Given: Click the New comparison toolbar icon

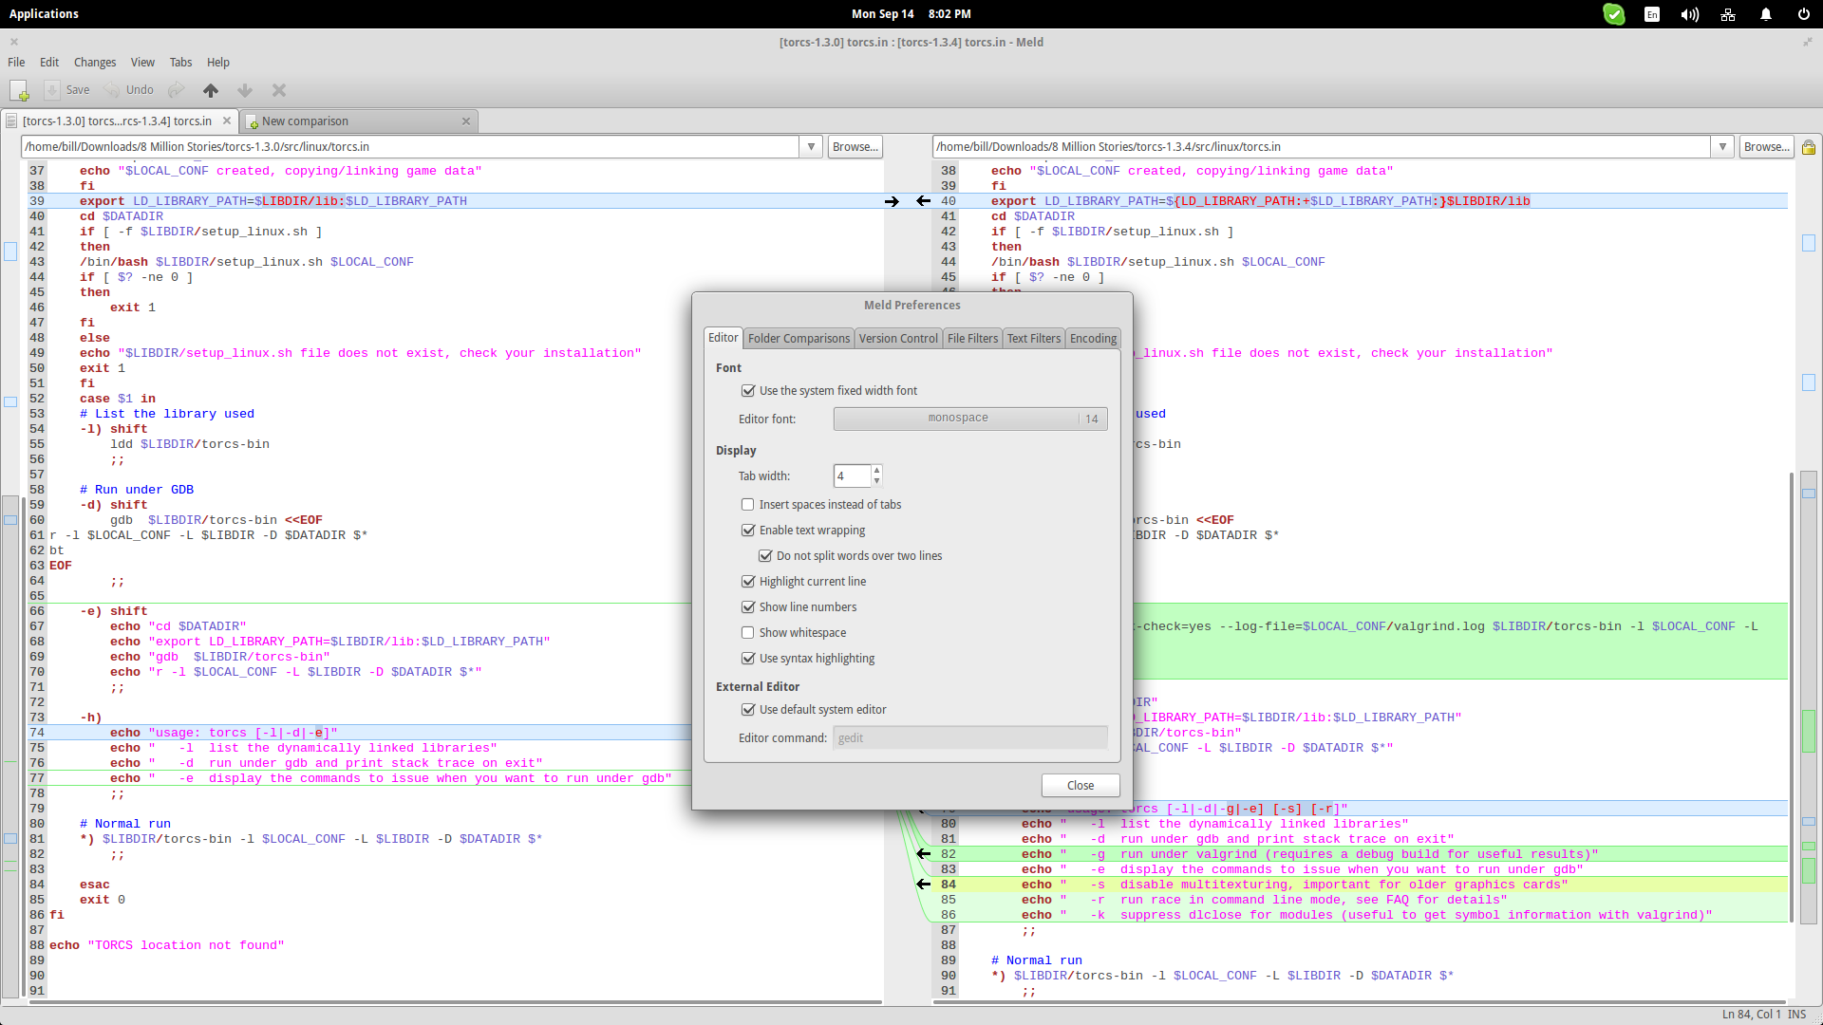Looking at the screenshot, I should (19, 90).
